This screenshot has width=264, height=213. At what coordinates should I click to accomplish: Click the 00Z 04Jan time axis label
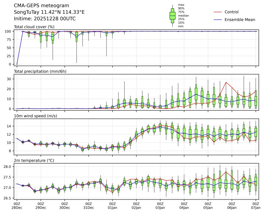(x=184, y=205)
